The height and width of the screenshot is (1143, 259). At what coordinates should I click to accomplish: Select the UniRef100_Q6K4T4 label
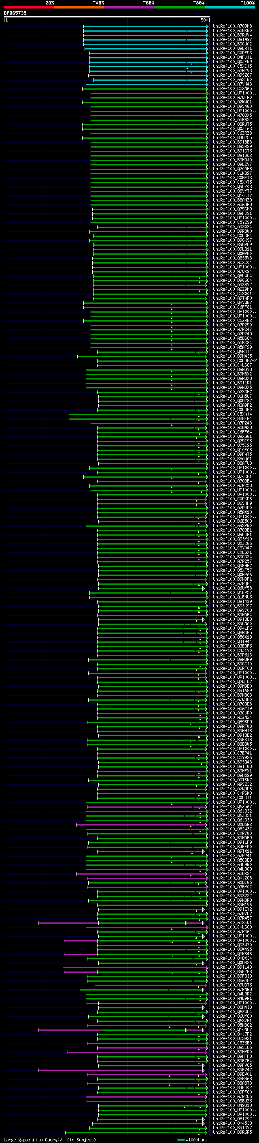point(232,352)
